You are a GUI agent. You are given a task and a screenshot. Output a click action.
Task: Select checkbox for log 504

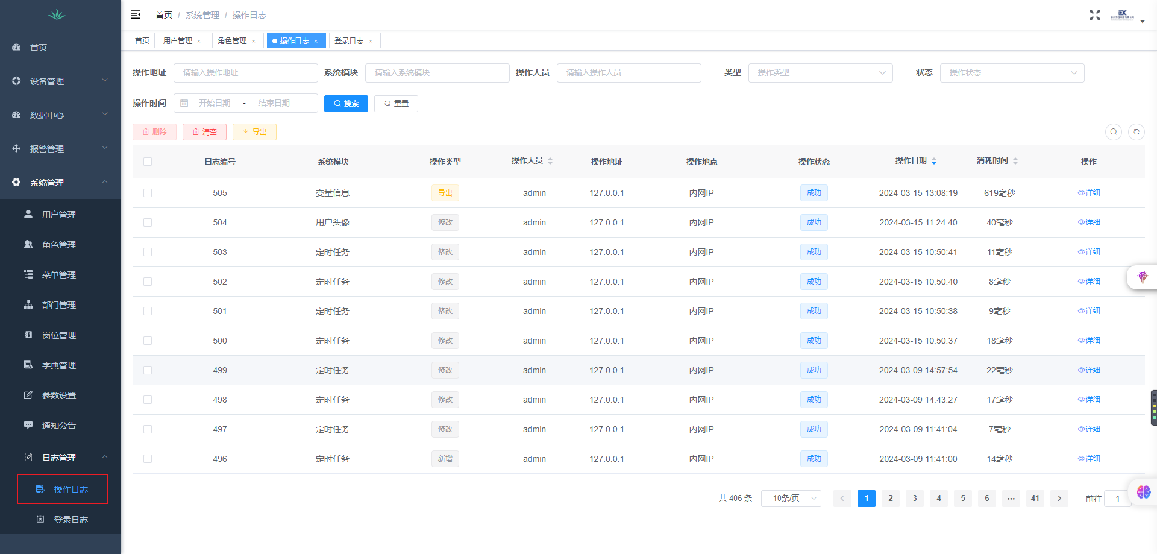coord(148,222)
